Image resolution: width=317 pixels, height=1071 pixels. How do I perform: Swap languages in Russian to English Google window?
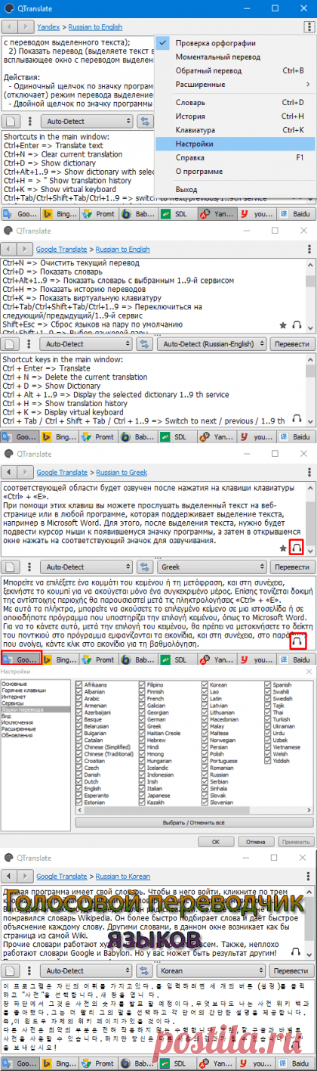click(144, 344)
